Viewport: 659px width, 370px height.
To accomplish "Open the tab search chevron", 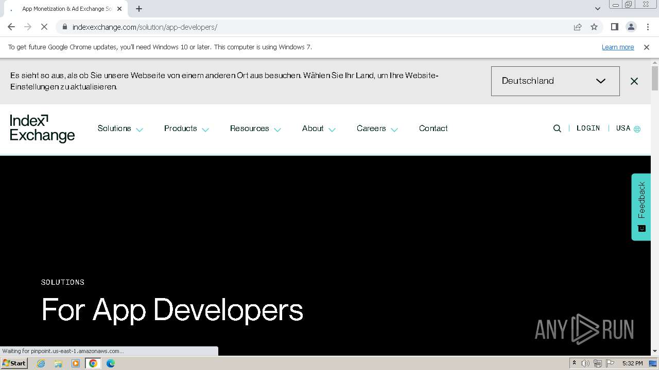I will pyautogui.click(x=598, y=9).
